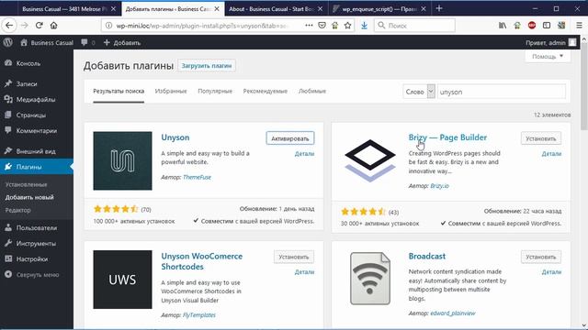Install the Broadcast plugin
The width and height of the screenshot is (588, 330).
(x=541, y=257)
